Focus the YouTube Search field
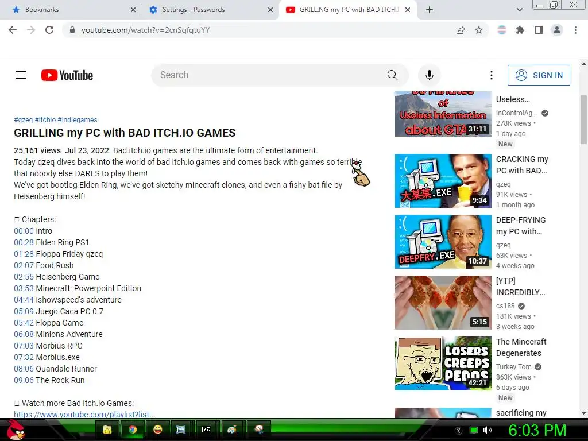 point(268,75)
